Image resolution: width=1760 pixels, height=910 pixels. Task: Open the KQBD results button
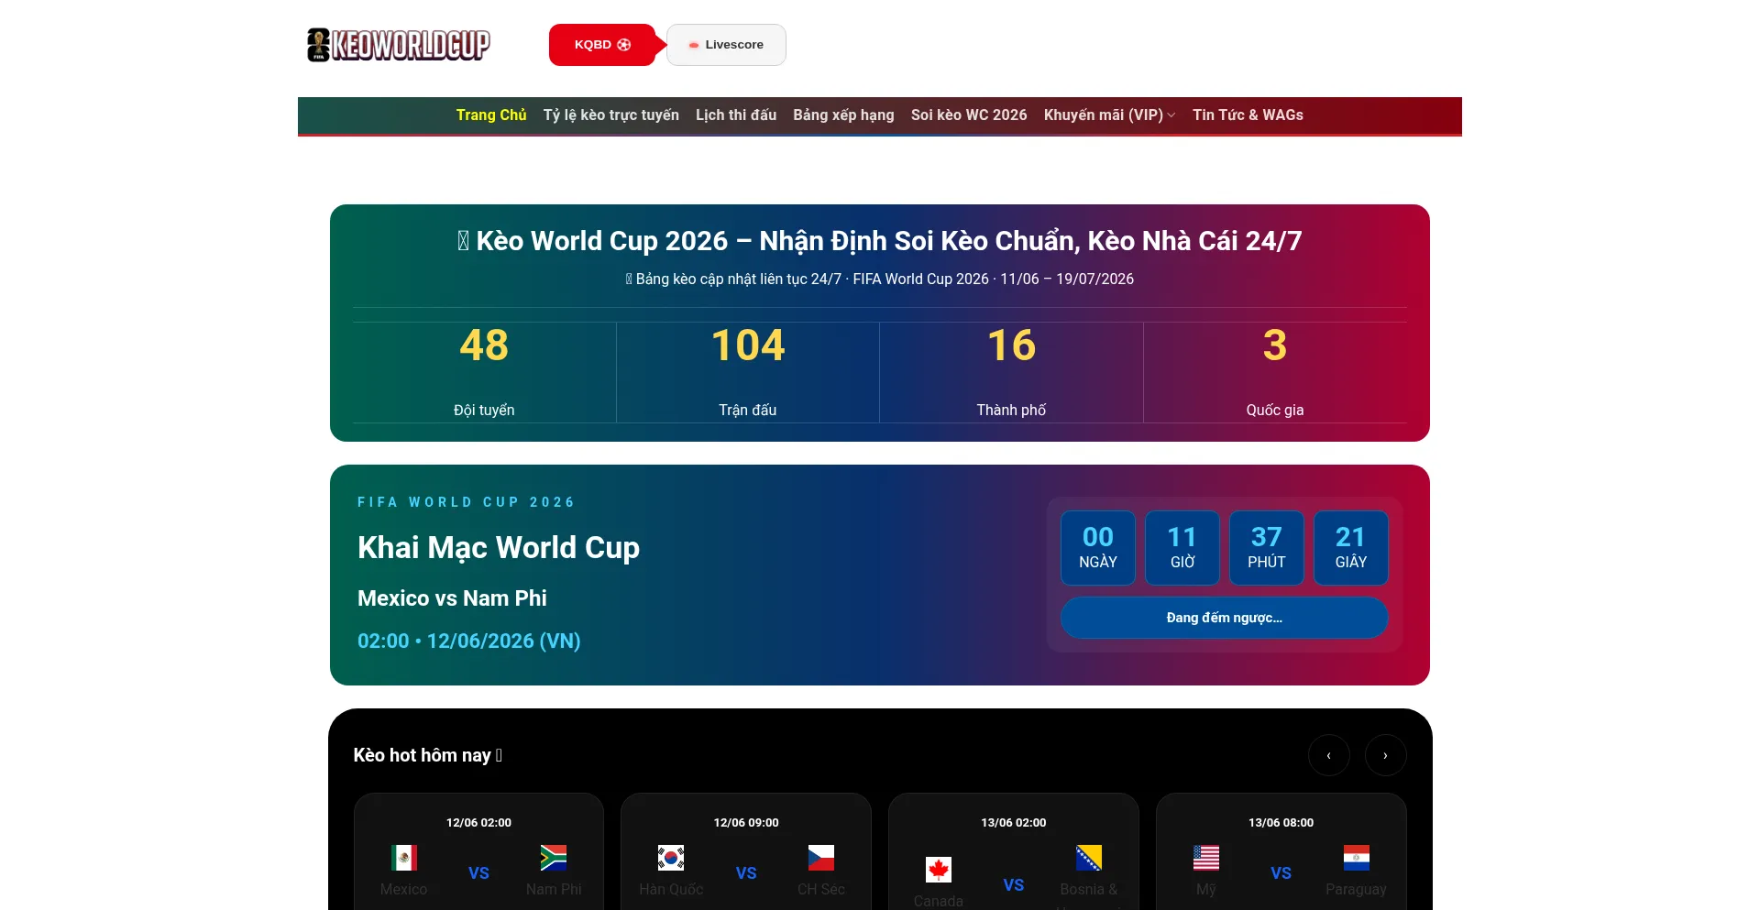pyautogui.click(x=602, y=45)
